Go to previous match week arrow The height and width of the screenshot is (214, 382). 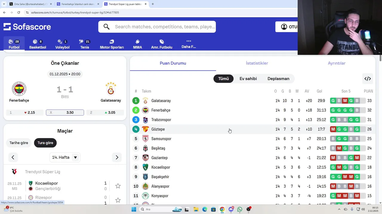click(13, 157)
